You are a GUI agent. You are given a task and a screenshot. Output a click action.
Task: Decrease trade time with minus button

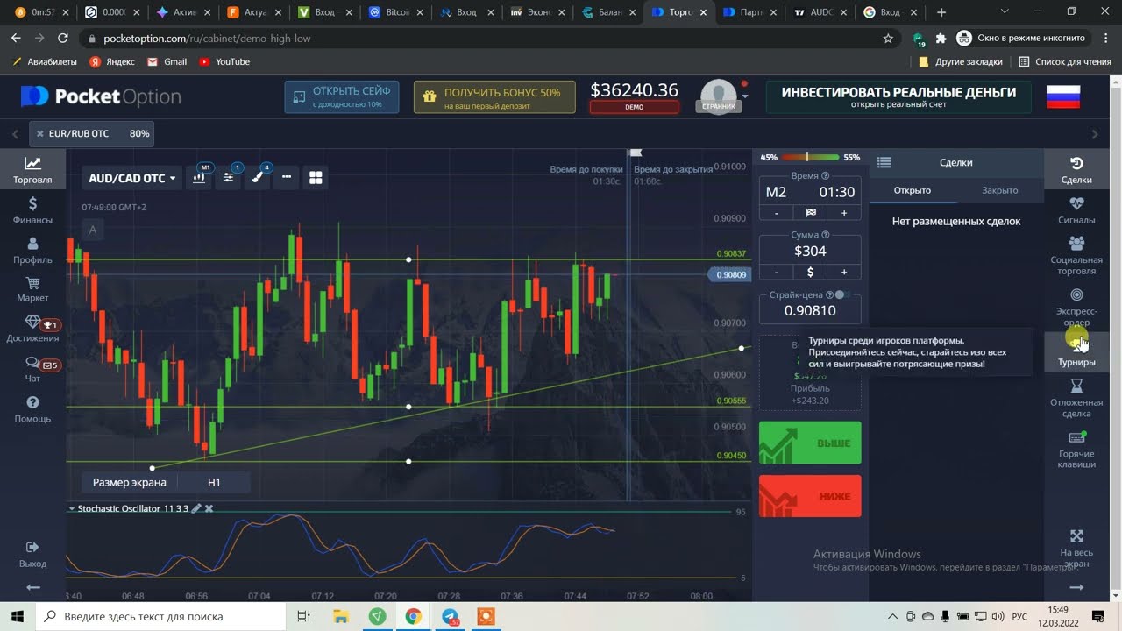(x=776, y=213)
